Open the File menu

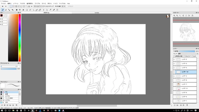(x=3, y=4)
